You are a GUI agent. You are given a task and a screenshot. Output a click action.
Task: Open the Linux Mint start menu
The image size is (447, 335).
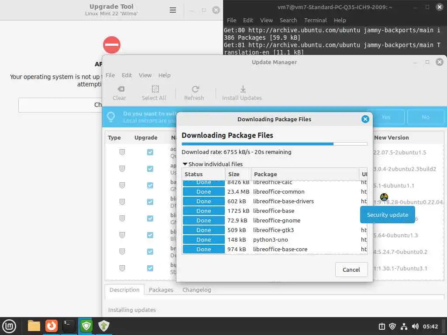pos(9,326)
